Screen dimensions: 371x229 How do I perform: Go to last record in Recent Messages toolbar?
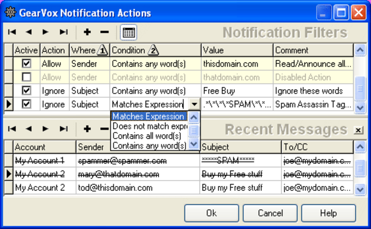[64, 129]
